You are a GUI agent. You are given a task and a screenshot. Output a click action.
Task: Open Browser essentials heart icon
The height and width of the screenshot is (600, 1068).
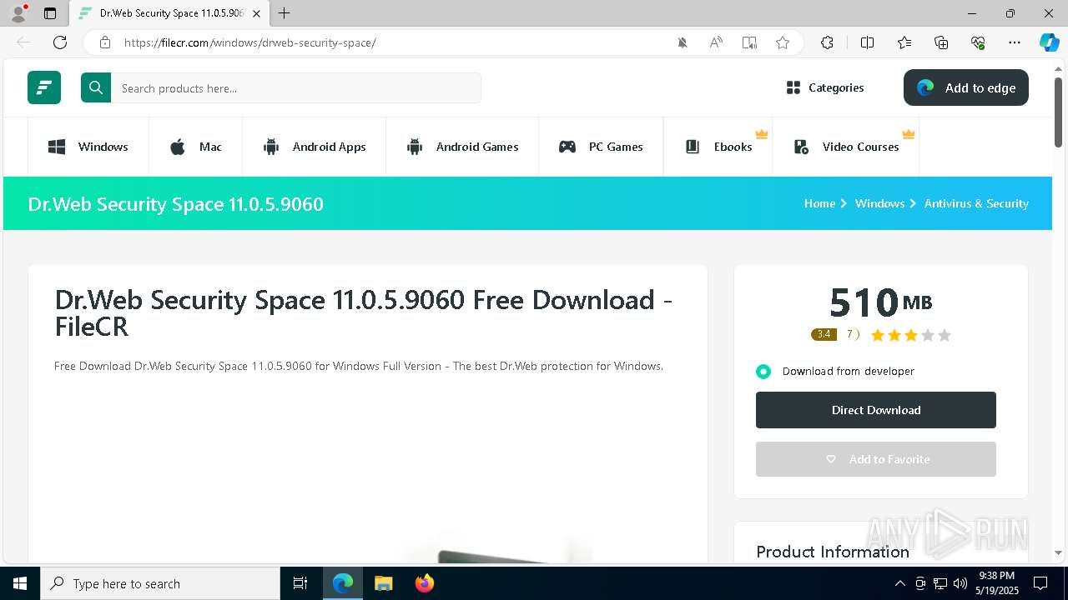click(x=978, y=42)
